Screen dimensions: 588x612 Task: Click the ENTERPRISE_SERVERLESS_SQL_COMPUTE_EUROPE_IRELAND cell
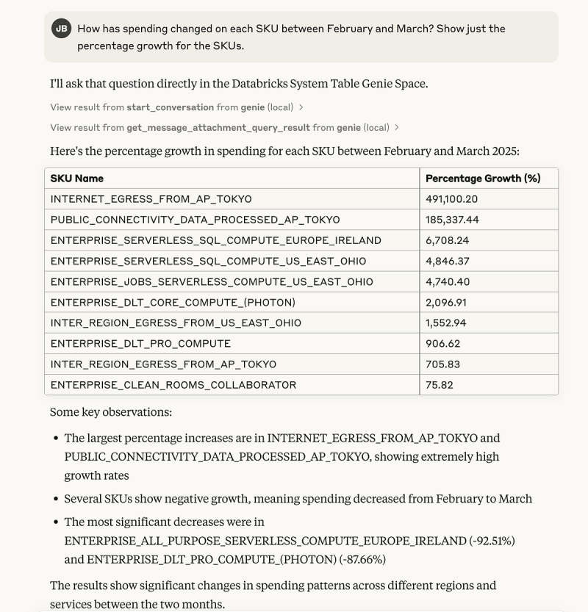click(x=232, y=240)
